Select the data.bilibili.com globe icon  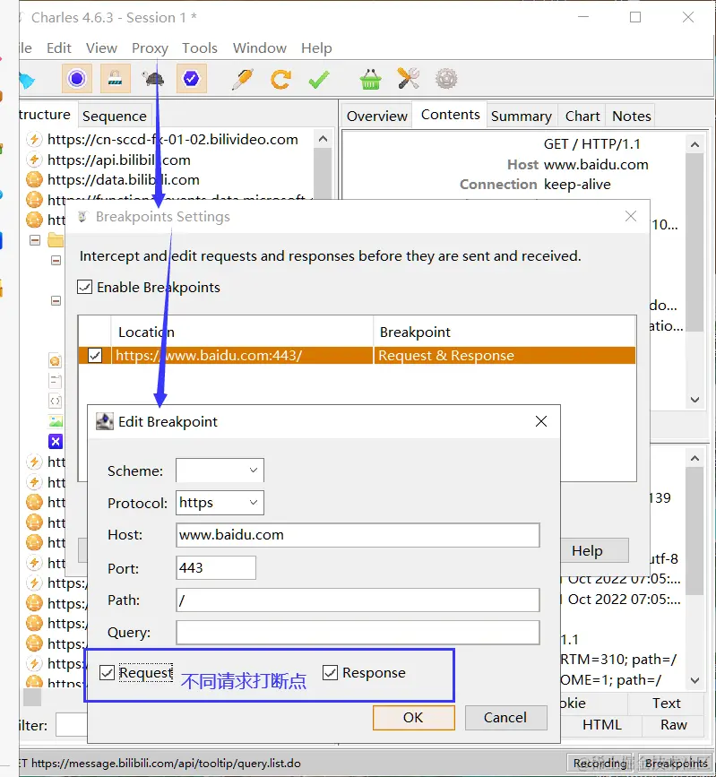34,179
